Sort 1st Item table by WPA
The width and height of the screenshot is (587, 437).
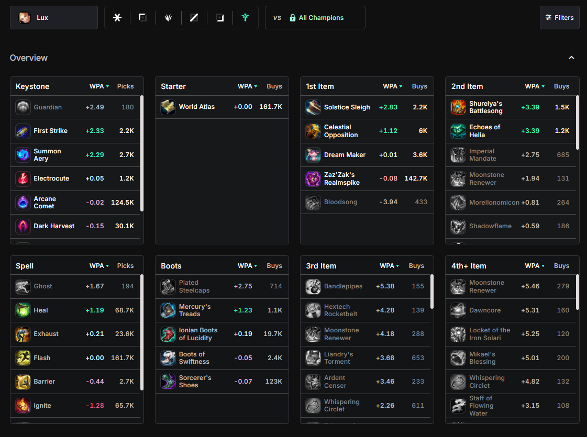point(392,86)
